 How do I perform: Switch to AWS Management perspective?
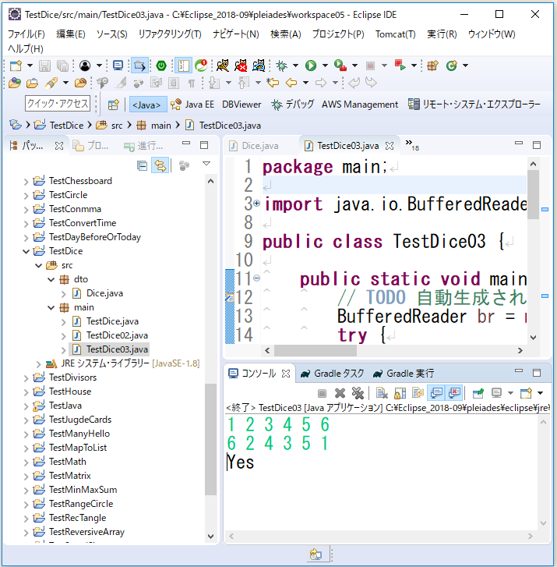coord(360,105)
